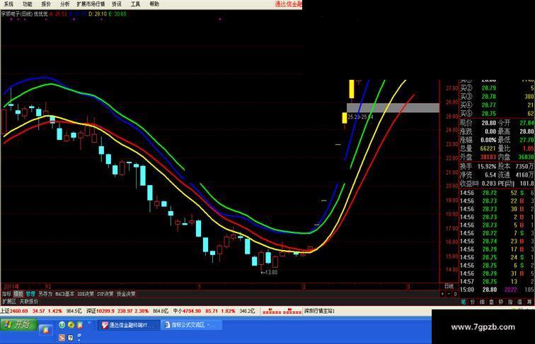Open the 报价 menu
Image resolution: width=535 pixels, height=344 pixels.
point(46,4)
